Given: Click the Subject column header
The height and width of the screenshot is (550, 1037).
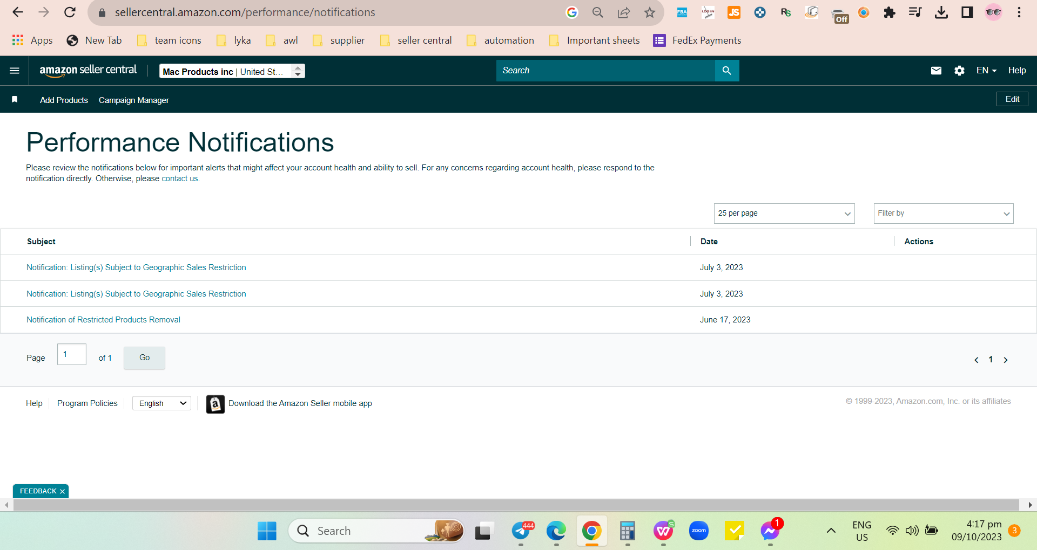Looking at the screenshot, I should coord(41,242).
